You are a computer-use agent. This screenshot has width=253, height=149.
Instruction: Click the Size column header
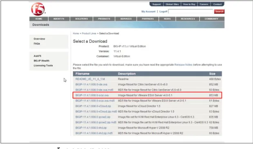tap(213, 74)
